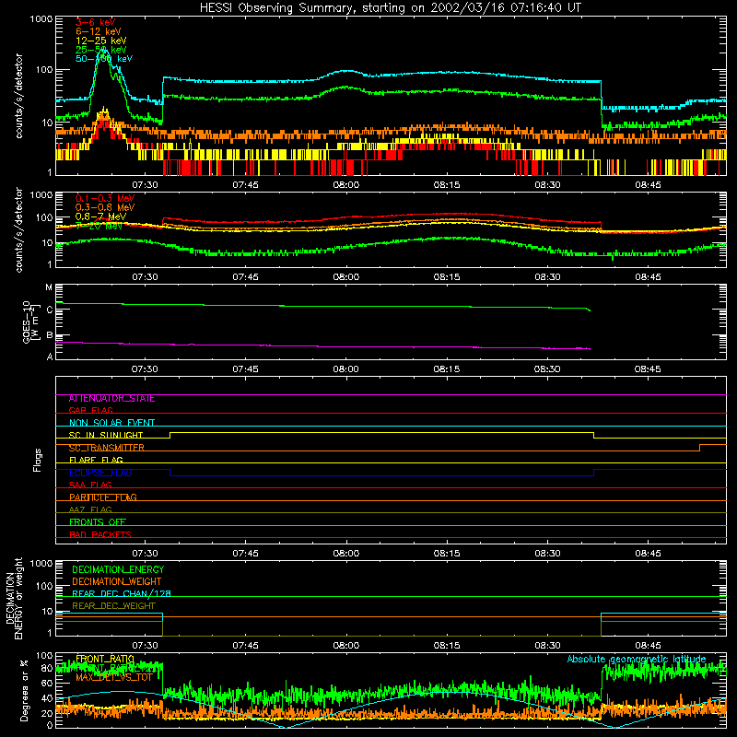This screenshot has width=737, height=737.
Task: Click the 08:30 tick label under Flags panel
Action: (x=547, y=554)
